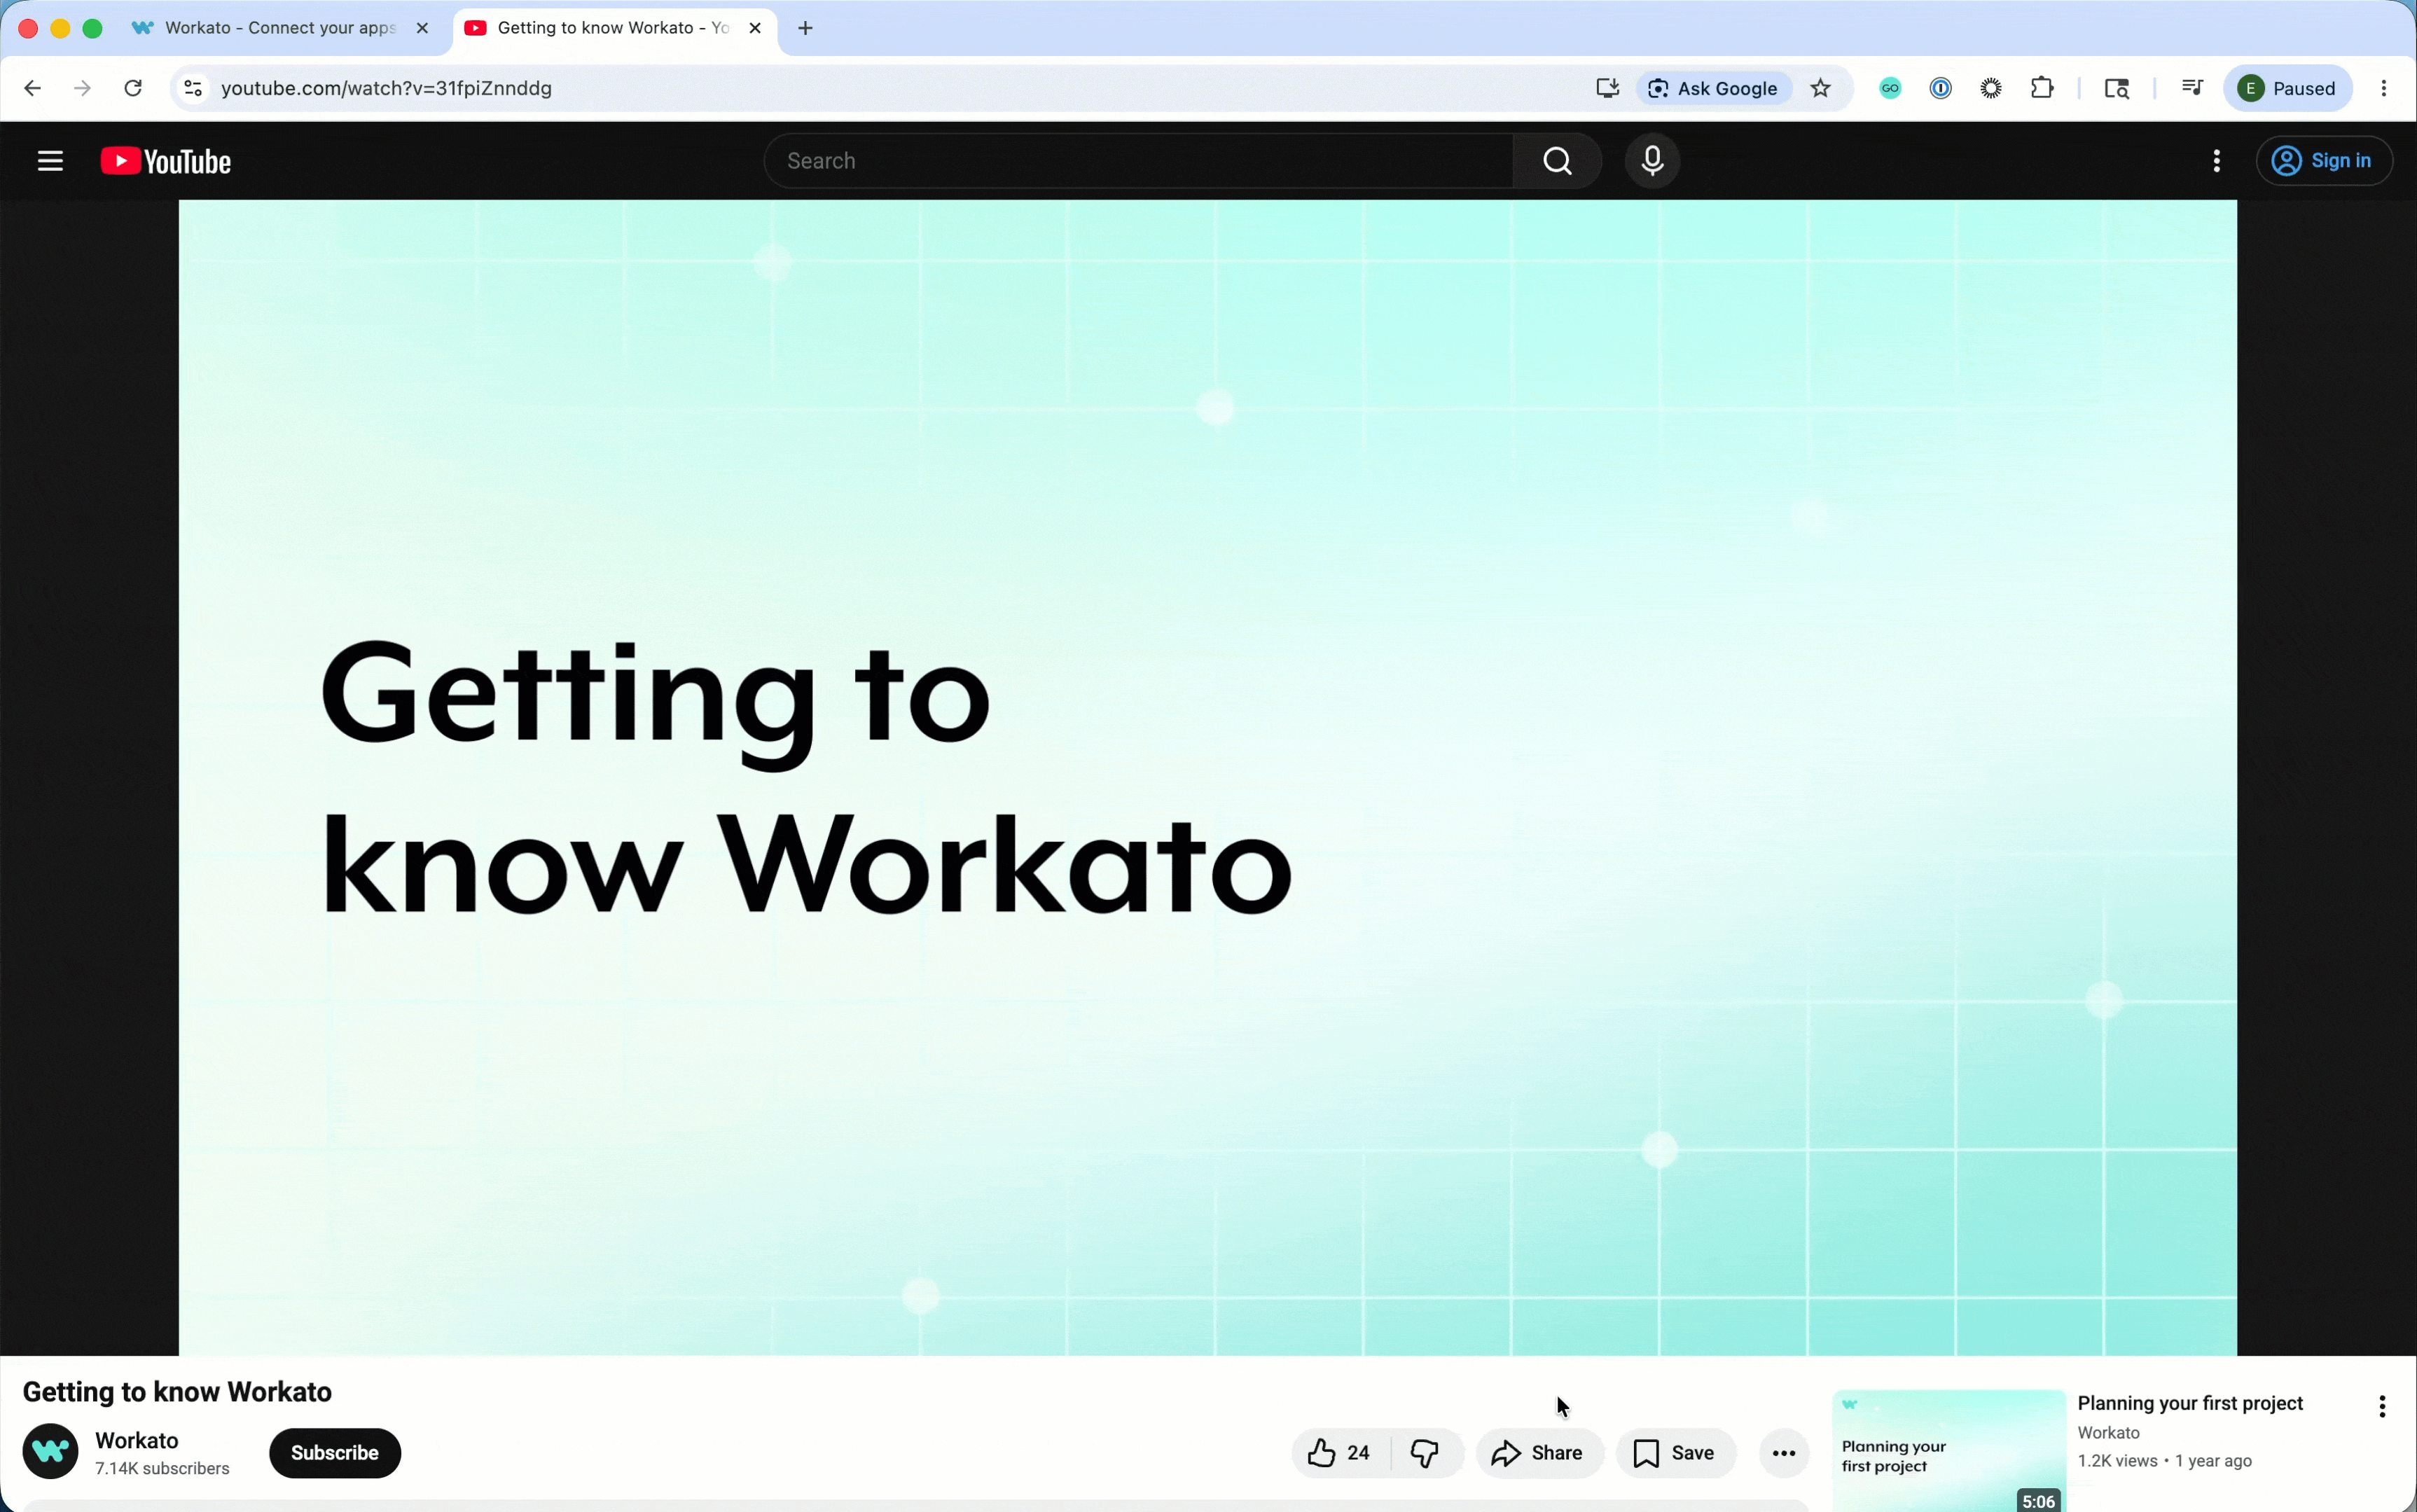Click the address bar URL

387,88
